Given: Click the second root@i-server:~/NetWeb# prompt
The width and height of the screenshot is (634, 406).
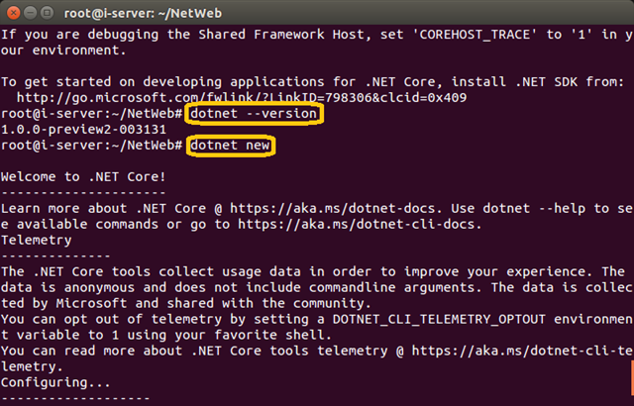Looking at the screenshot, I should click(91, 146).
